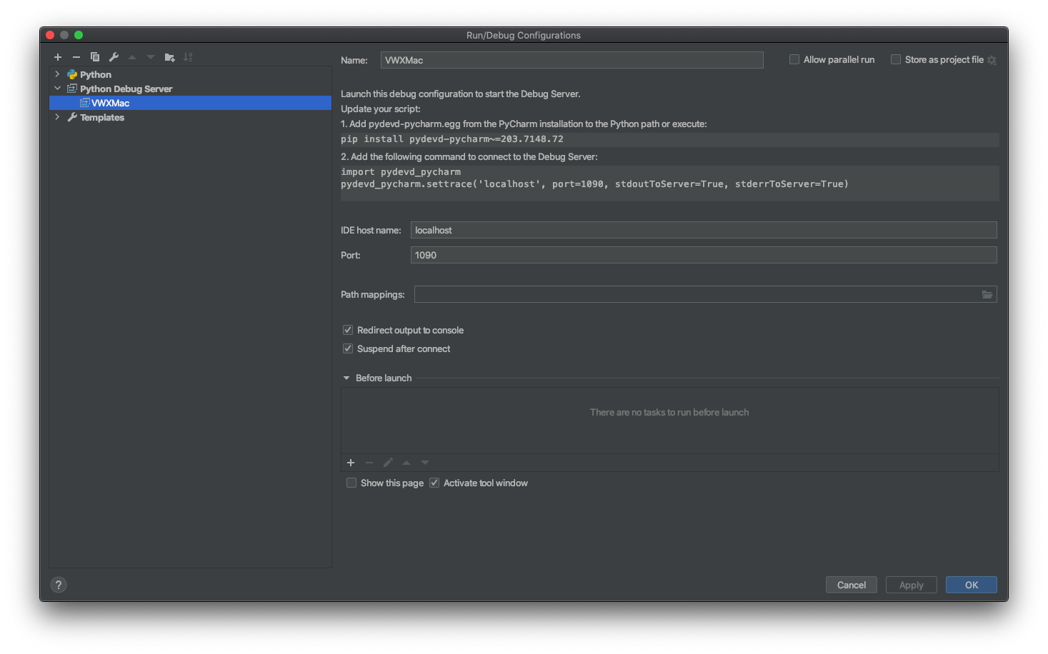
Task: Click the Create New Folder icon
Action: coord(169,57)
